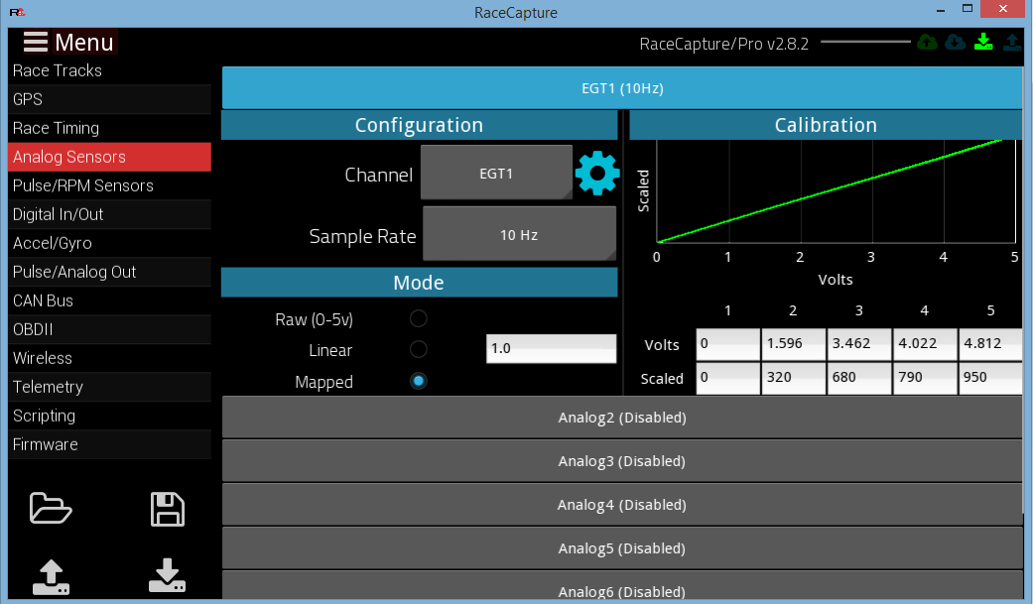Click the Configuration section header
The height and width of the screenshot is (604, 1033).
pyautogui.click(x=419, y=125)
